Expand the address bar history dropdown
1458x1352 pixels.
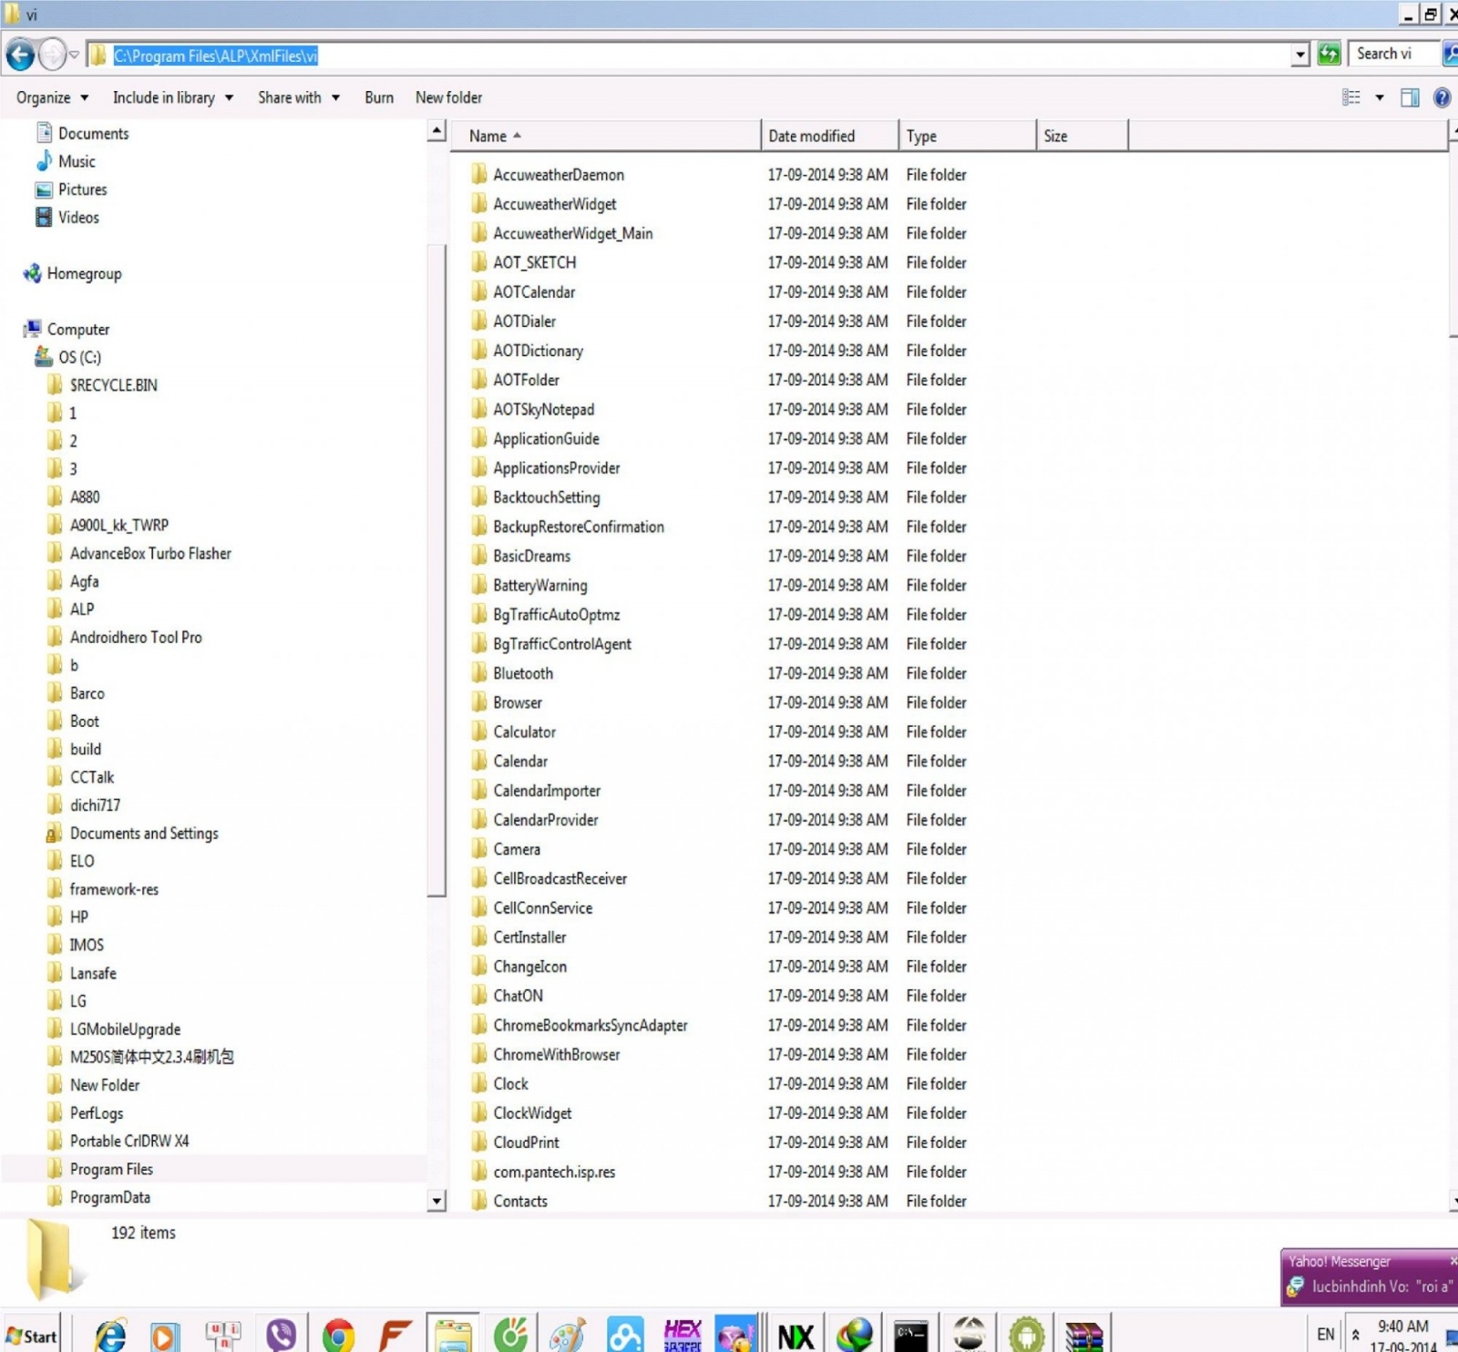(x=1300, y=55)
